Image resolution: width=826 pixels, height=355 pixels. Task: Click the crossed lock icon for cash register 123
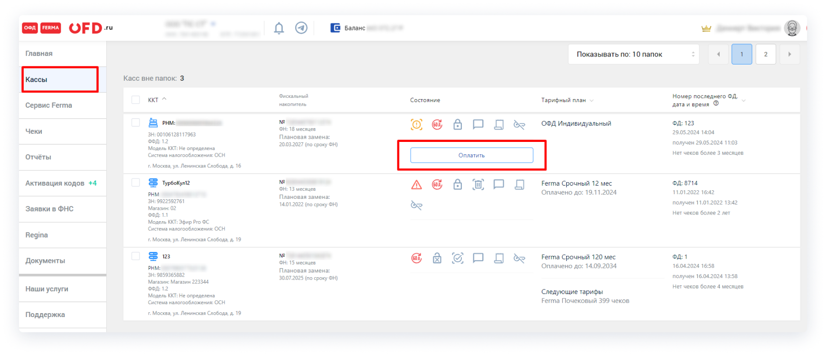(437, 258)
